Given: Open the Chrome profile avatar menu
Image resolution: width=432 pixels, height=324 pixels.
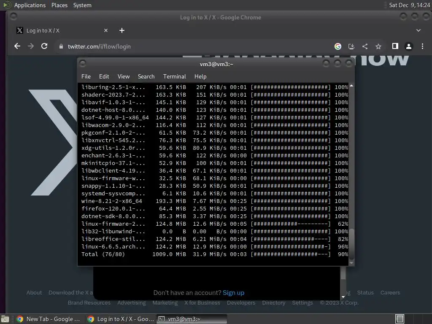Looking at the screenshot, I should tap(408, 46).
